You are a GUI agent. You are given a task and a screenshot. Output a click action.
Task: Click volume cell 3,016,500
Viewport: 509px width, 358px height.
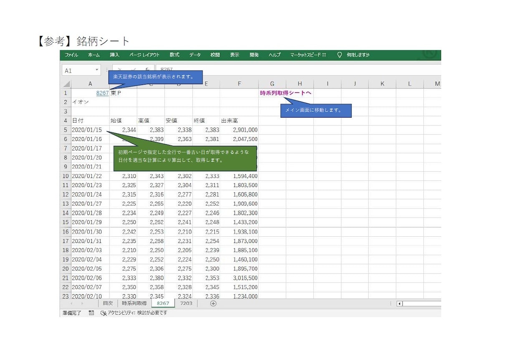click(239, 278)
